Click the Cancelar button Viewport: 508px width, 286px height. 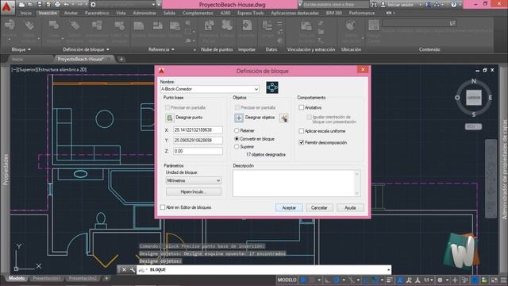319,207
